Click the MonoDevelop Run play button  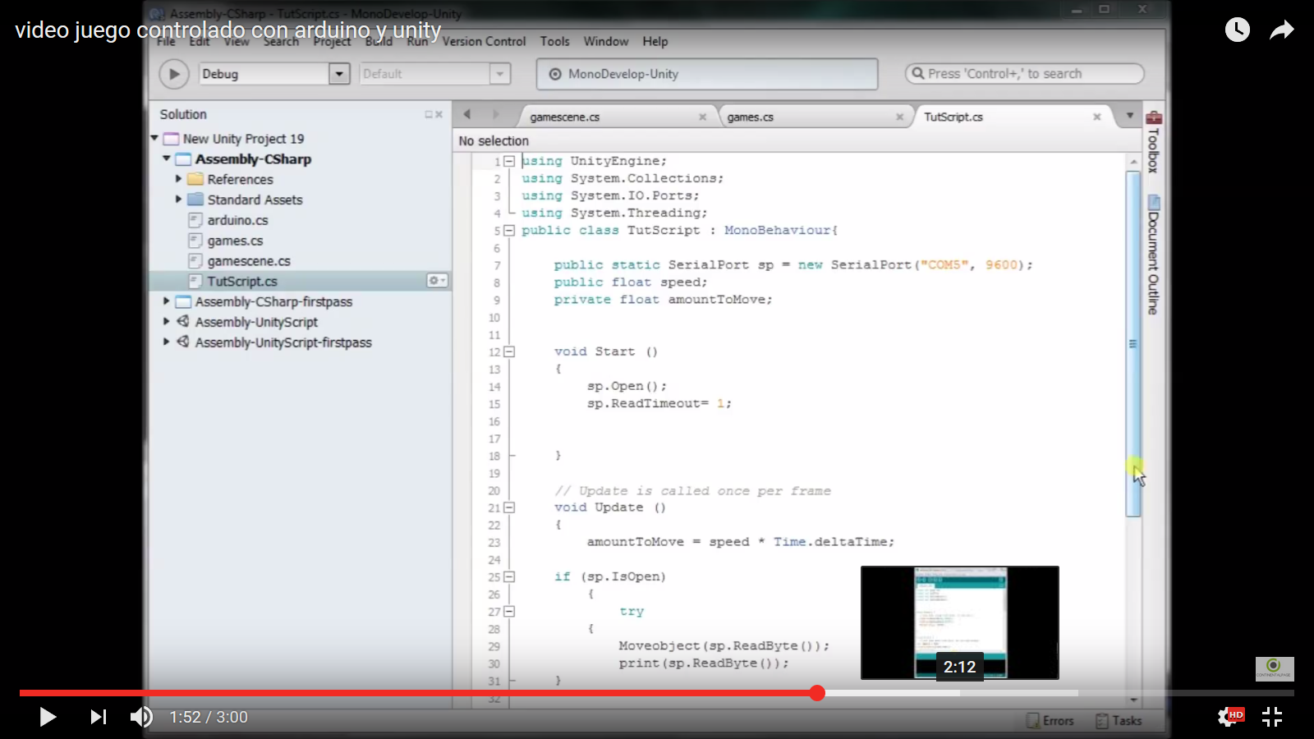coord(173,74)
